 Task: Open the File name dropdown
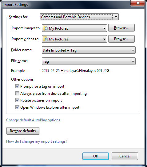[x=89, y=61]
